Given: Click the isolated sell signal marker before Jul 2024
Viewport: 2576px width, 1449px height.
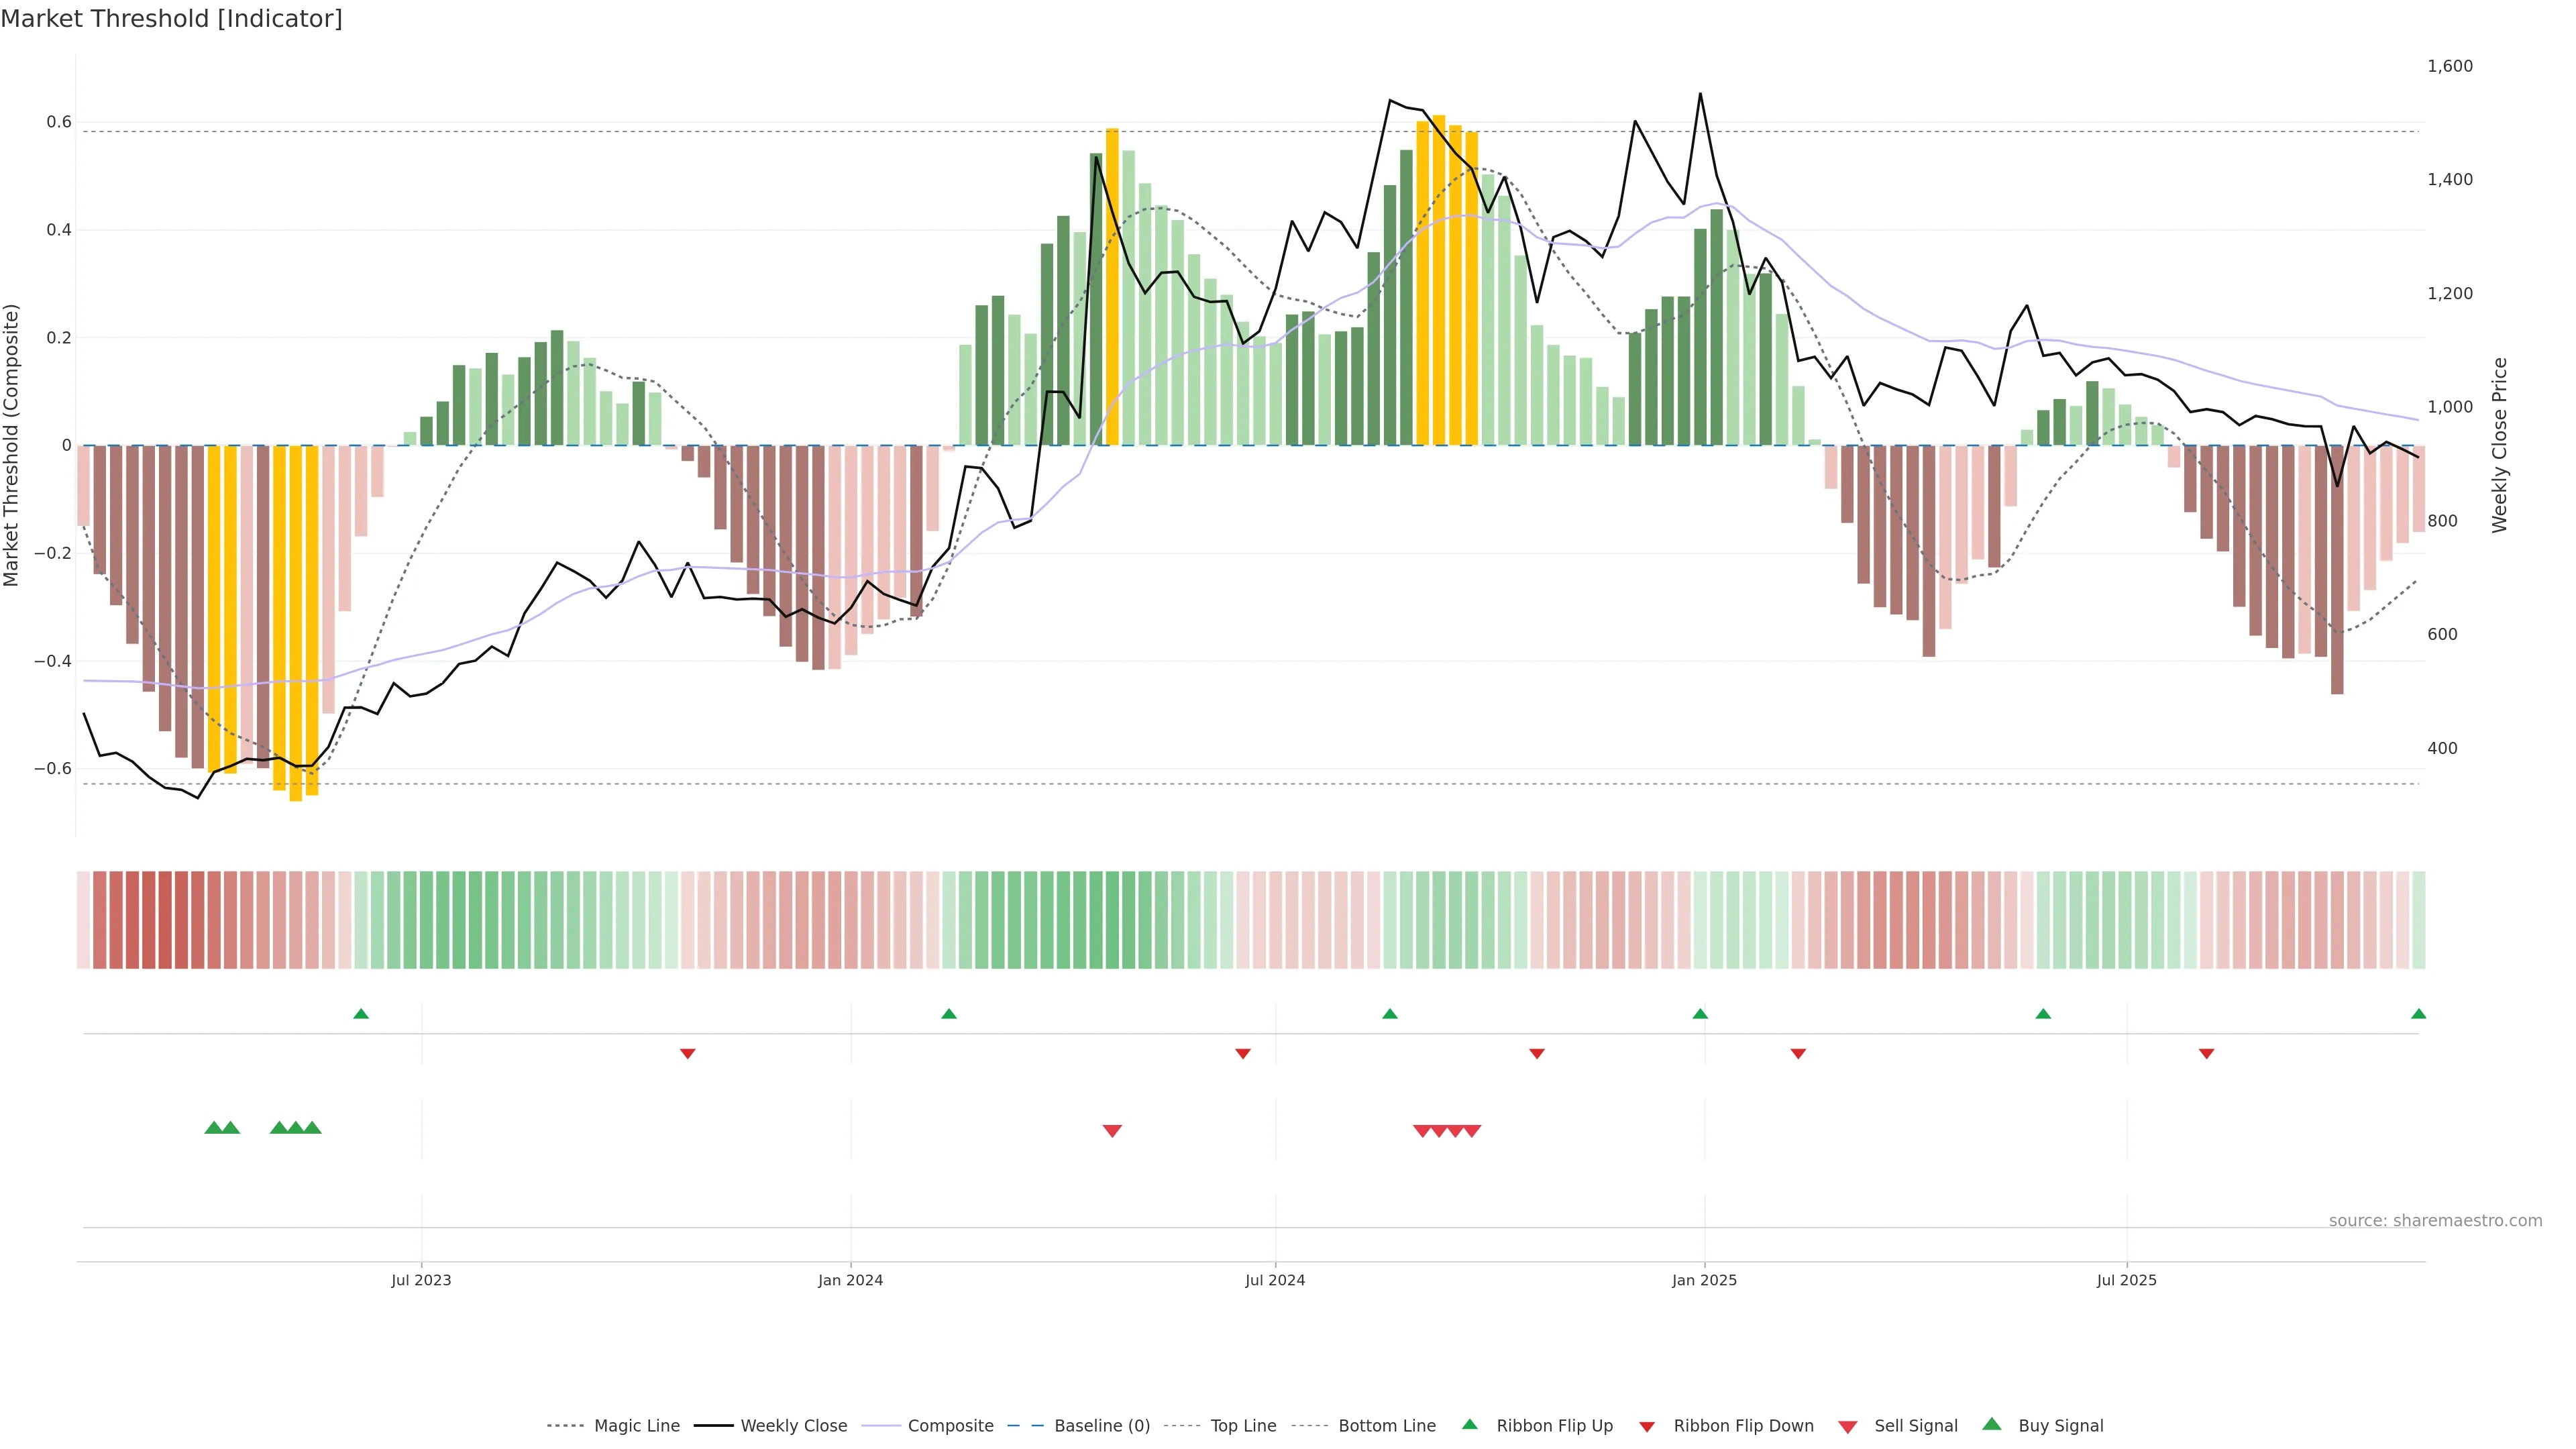Looking at the screenshot, I should 1112,1131.
